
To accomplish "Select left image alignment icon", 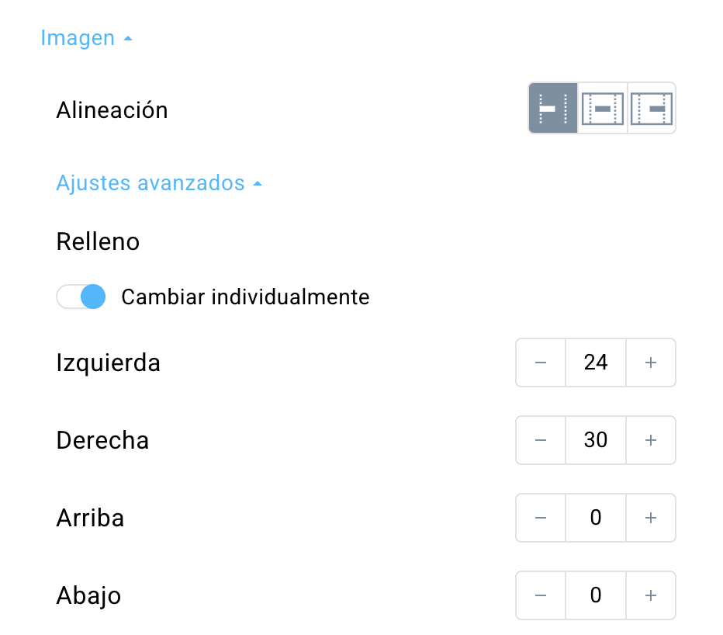I will point(553,109).
